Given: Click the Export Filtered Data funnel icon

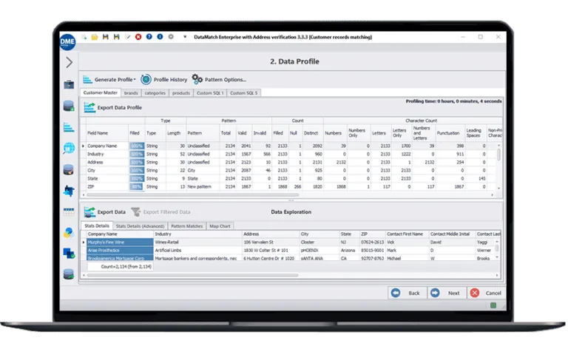Looking at the screenshot, I should 136,212.
